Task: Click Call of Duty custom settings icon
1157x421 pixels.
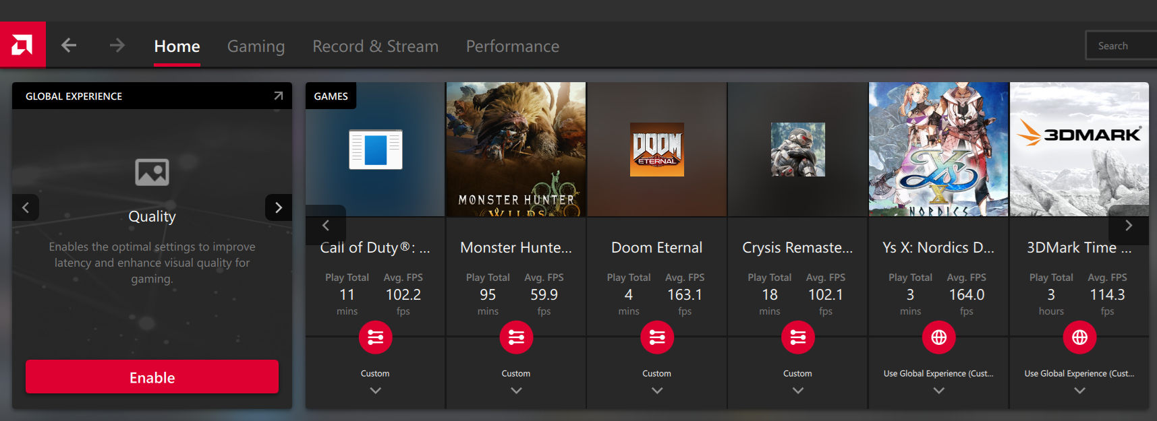Action: [376, 337]
